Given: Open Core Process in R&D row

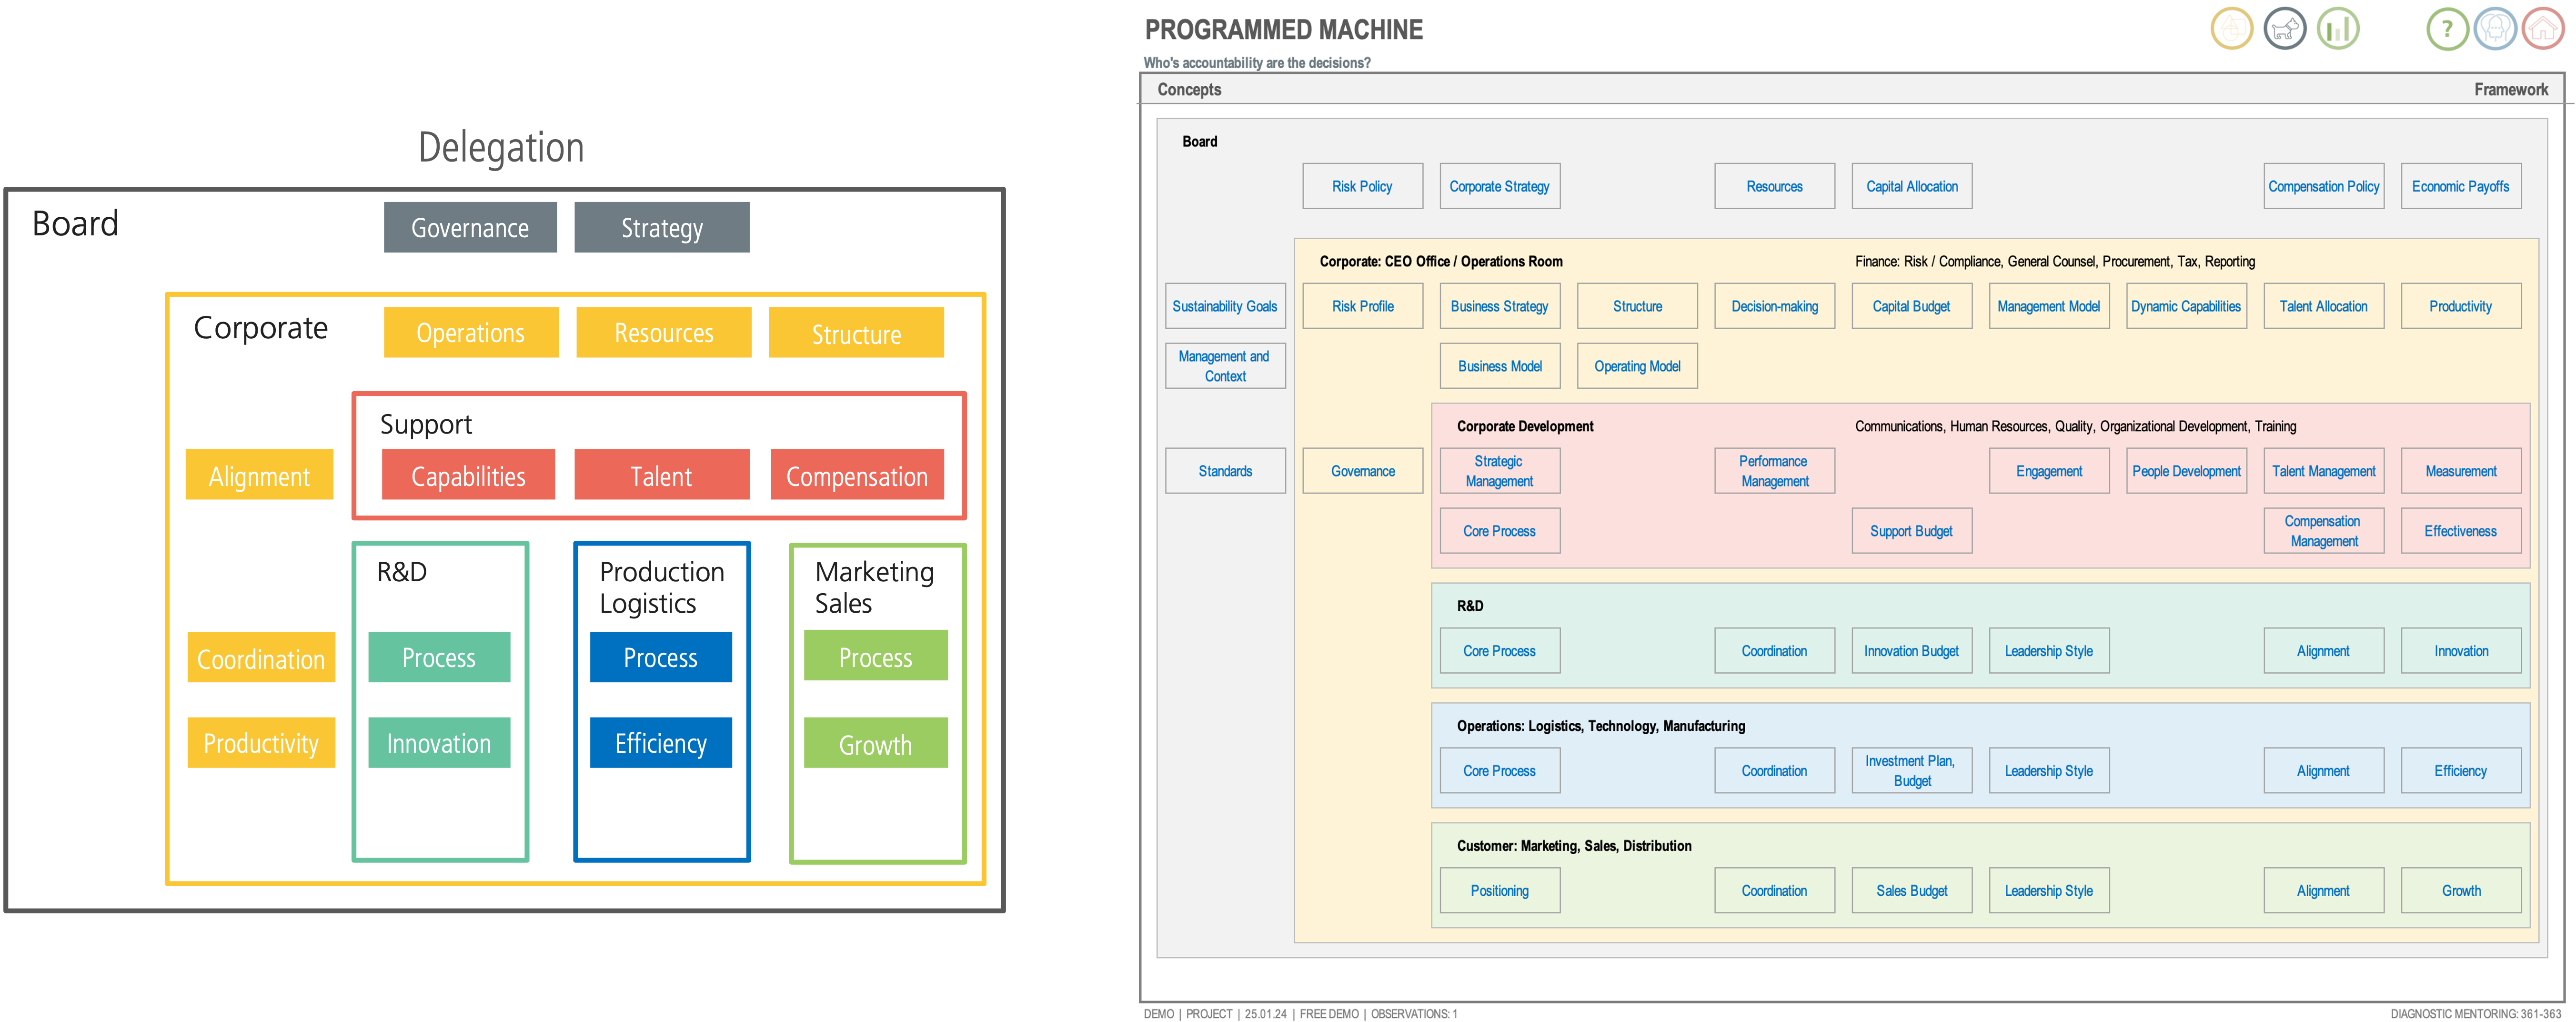Looking at the screenshot, I should coord(1499,651).
